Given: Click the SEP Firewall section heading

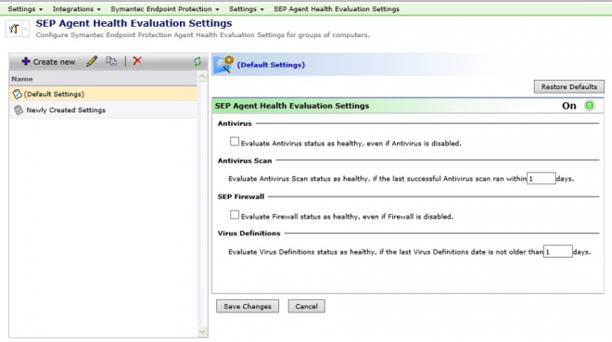Looking at the screenshot, I should coord(241,196).
